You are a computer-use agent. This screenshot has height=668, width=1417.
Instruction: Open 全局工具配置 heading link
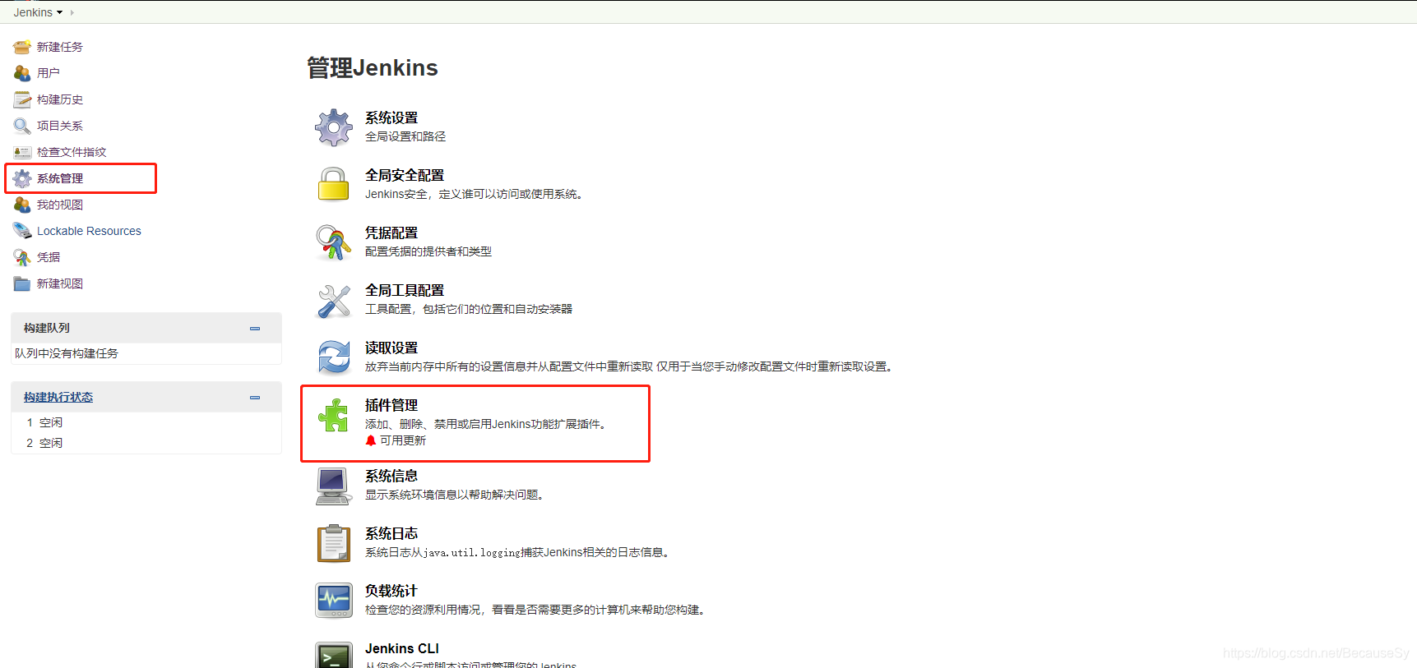[x=405, y=290]
